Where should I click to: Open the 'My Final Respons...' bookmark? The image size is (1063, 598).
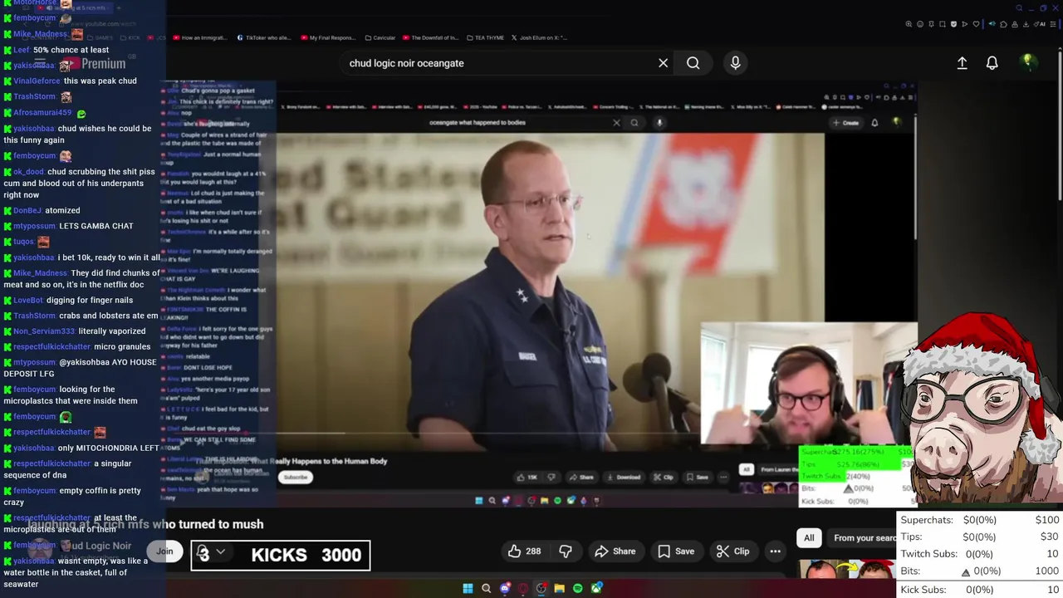(x=328, y=37)
